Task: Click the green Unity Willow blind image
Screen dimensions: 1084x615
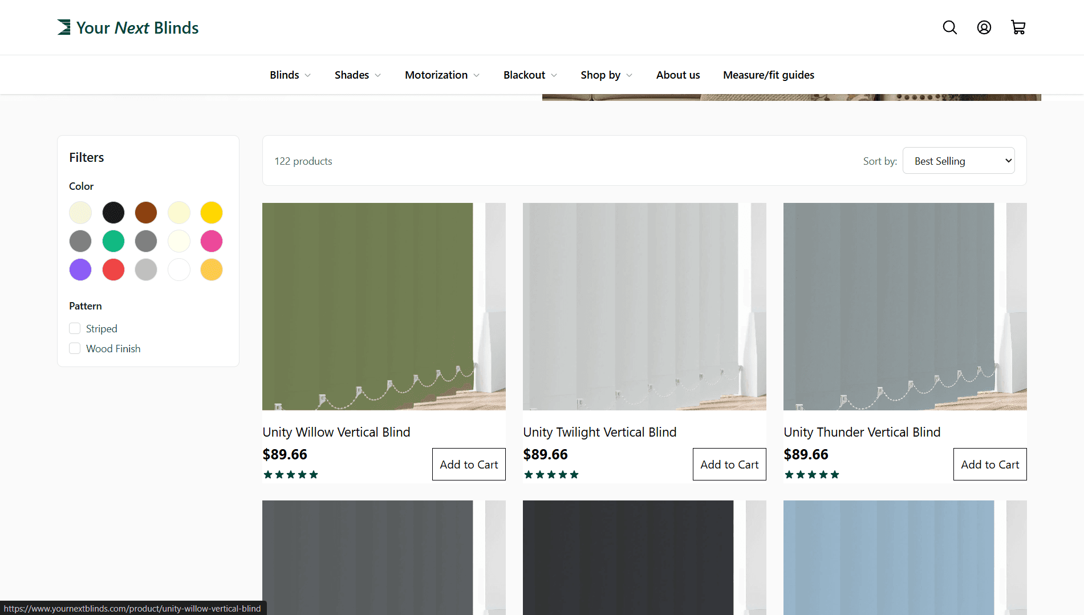Action: 384,307
